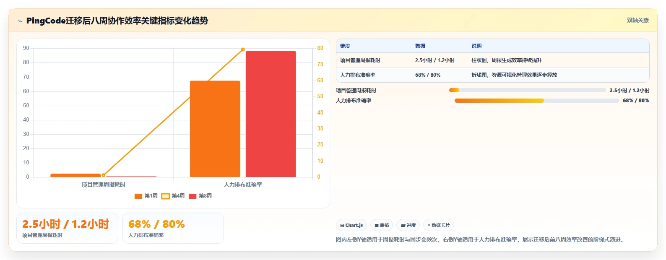Click the 说明 table column header

476,46
